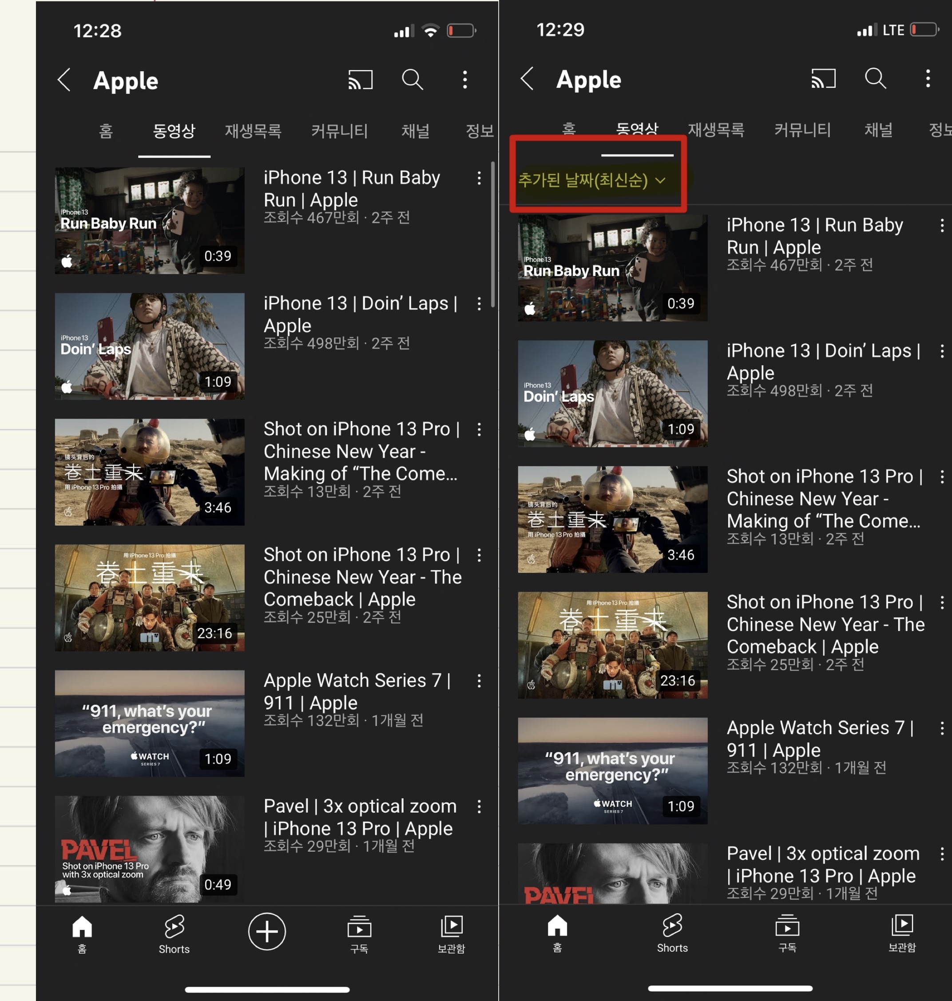Open options for Doin' Laps, left screen
This screenshot has width=952, height=1001.
[x=479, y=304]
